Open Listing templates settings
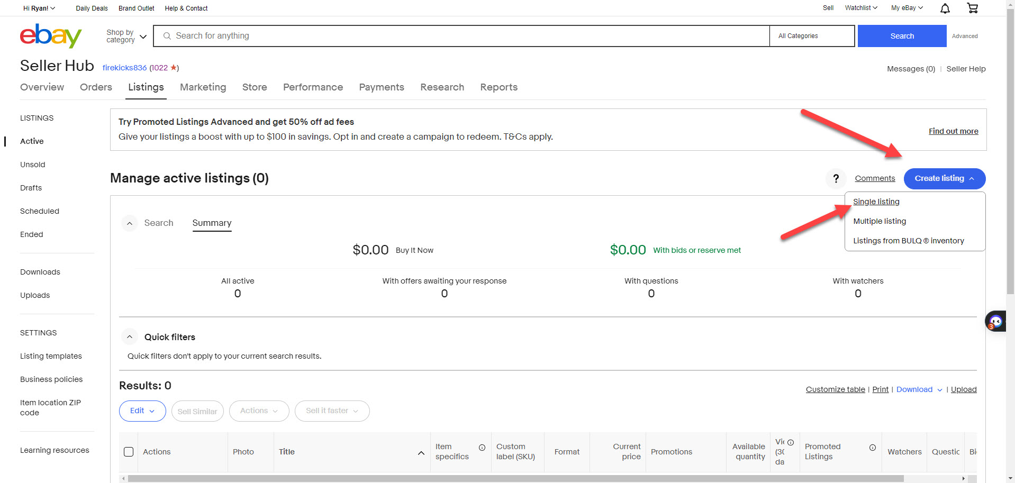Image resolution: width=1015 pixels, height=483 pixels. [51, 356]
